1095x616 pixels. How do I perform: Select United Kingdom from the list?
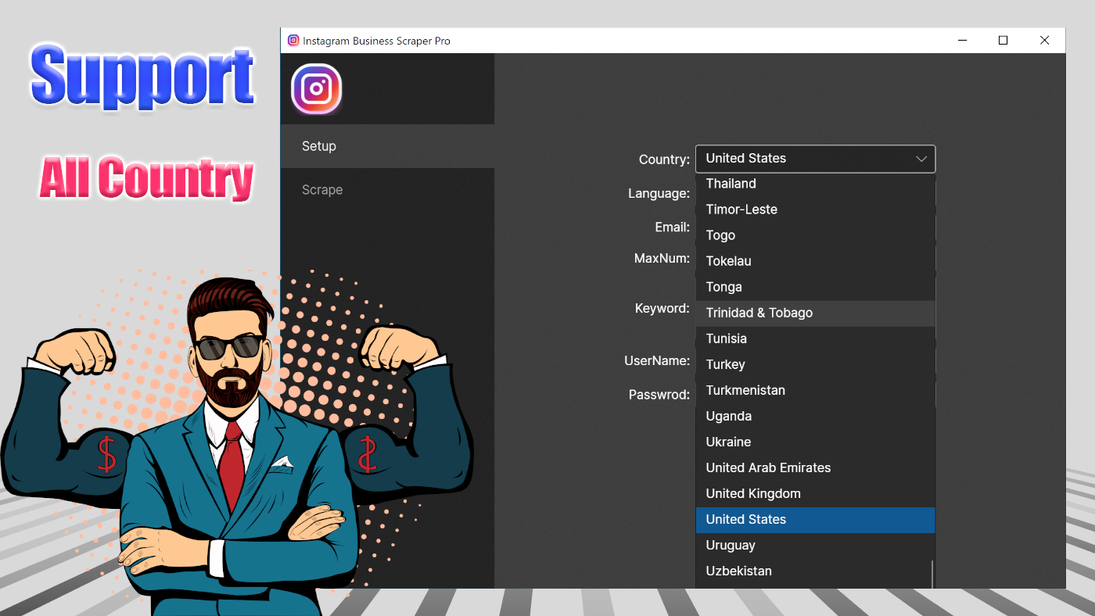[x=815, y=493]
